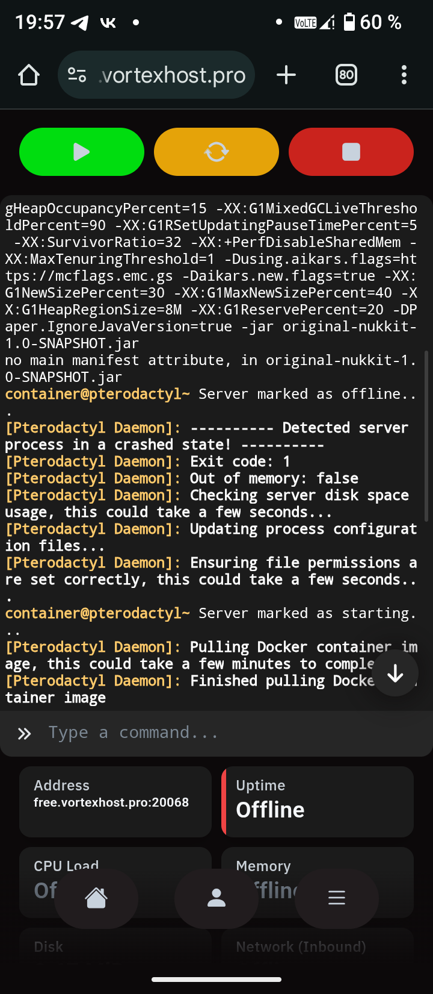Image resolution: width=433 pixels, height=994 pixels.
Task: Tap the floating home navigation button
Action: click(96, 898)
